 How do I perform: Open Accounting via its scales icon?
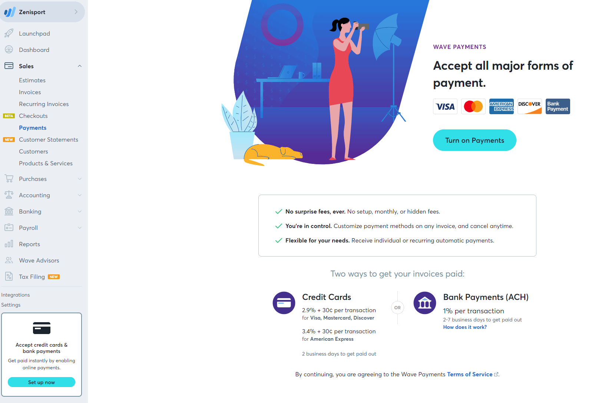coord(9,195)
